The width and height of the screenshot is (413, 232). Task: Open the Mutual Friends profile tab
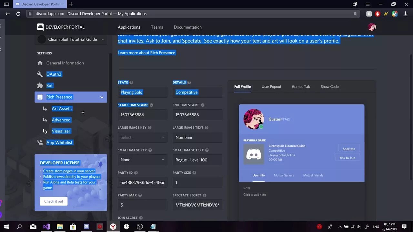[x=313, y=175]
